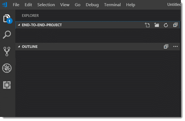Image resolution: width=185 pixels, height=121 pixels.
Task: Open the Outline more actions menu
Action: point(176,47)
